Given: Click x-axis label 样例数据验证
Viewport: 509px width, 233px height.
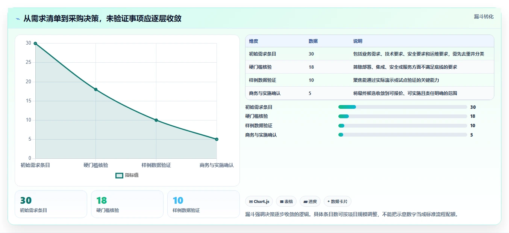Looking at the screenshot, I should pyautogui.click(x=156, y=165).
